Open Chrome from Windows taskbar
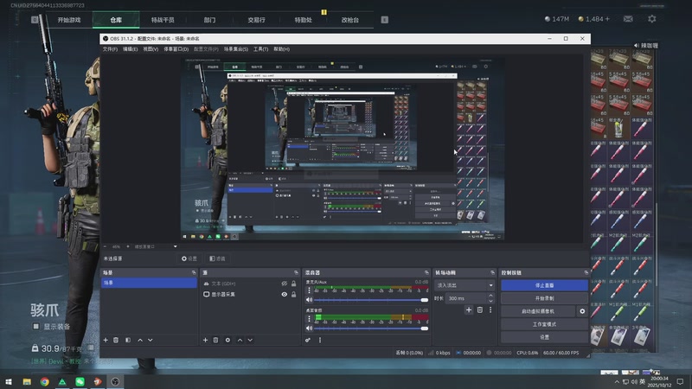 click(x=45, y=381)
